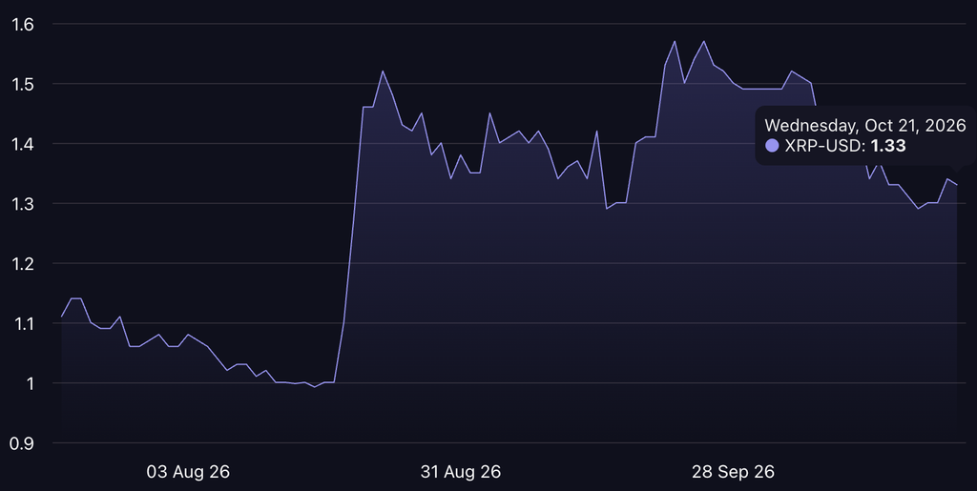
Task: Click the 1.6 y-axis label
Action: (23, 24)
